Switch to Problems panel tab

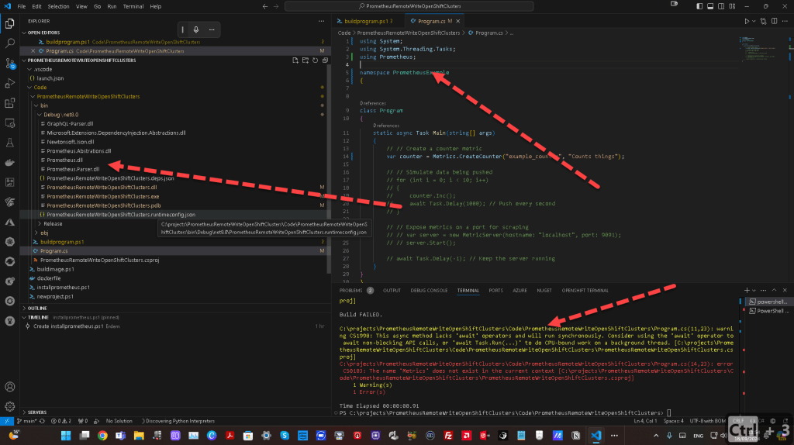click(x=351, y=291)
